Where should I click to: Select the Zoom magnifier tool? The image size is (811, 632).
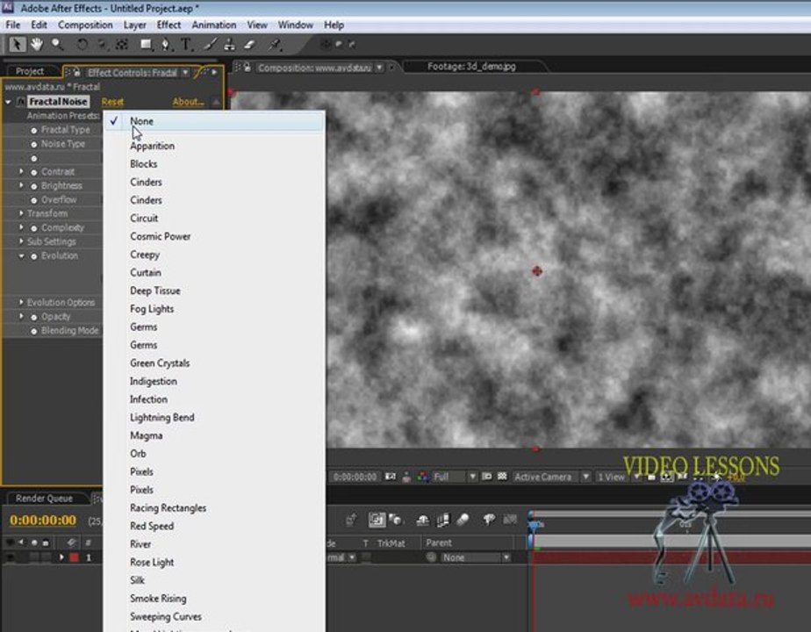pos(57,45)
